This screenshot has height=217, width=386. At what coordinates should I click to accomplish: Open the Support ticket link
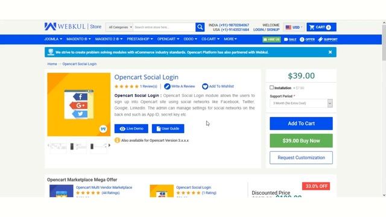327,39
